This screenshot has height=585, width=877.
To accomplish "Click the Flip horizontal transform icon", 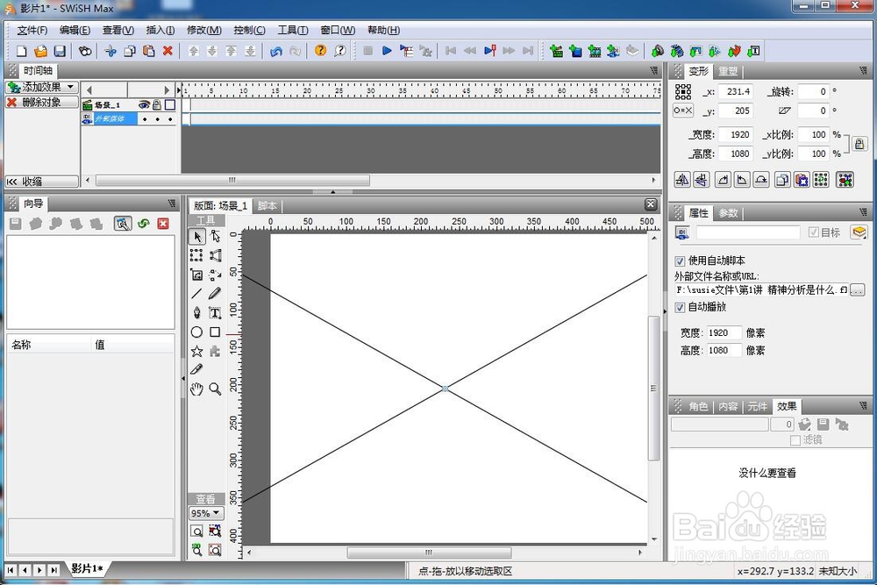I will (x=682, y=180).
